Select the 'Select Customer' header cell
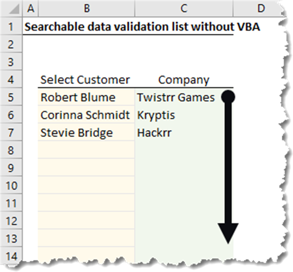Screen dimensions: 293x272 (x=85, y=79)
